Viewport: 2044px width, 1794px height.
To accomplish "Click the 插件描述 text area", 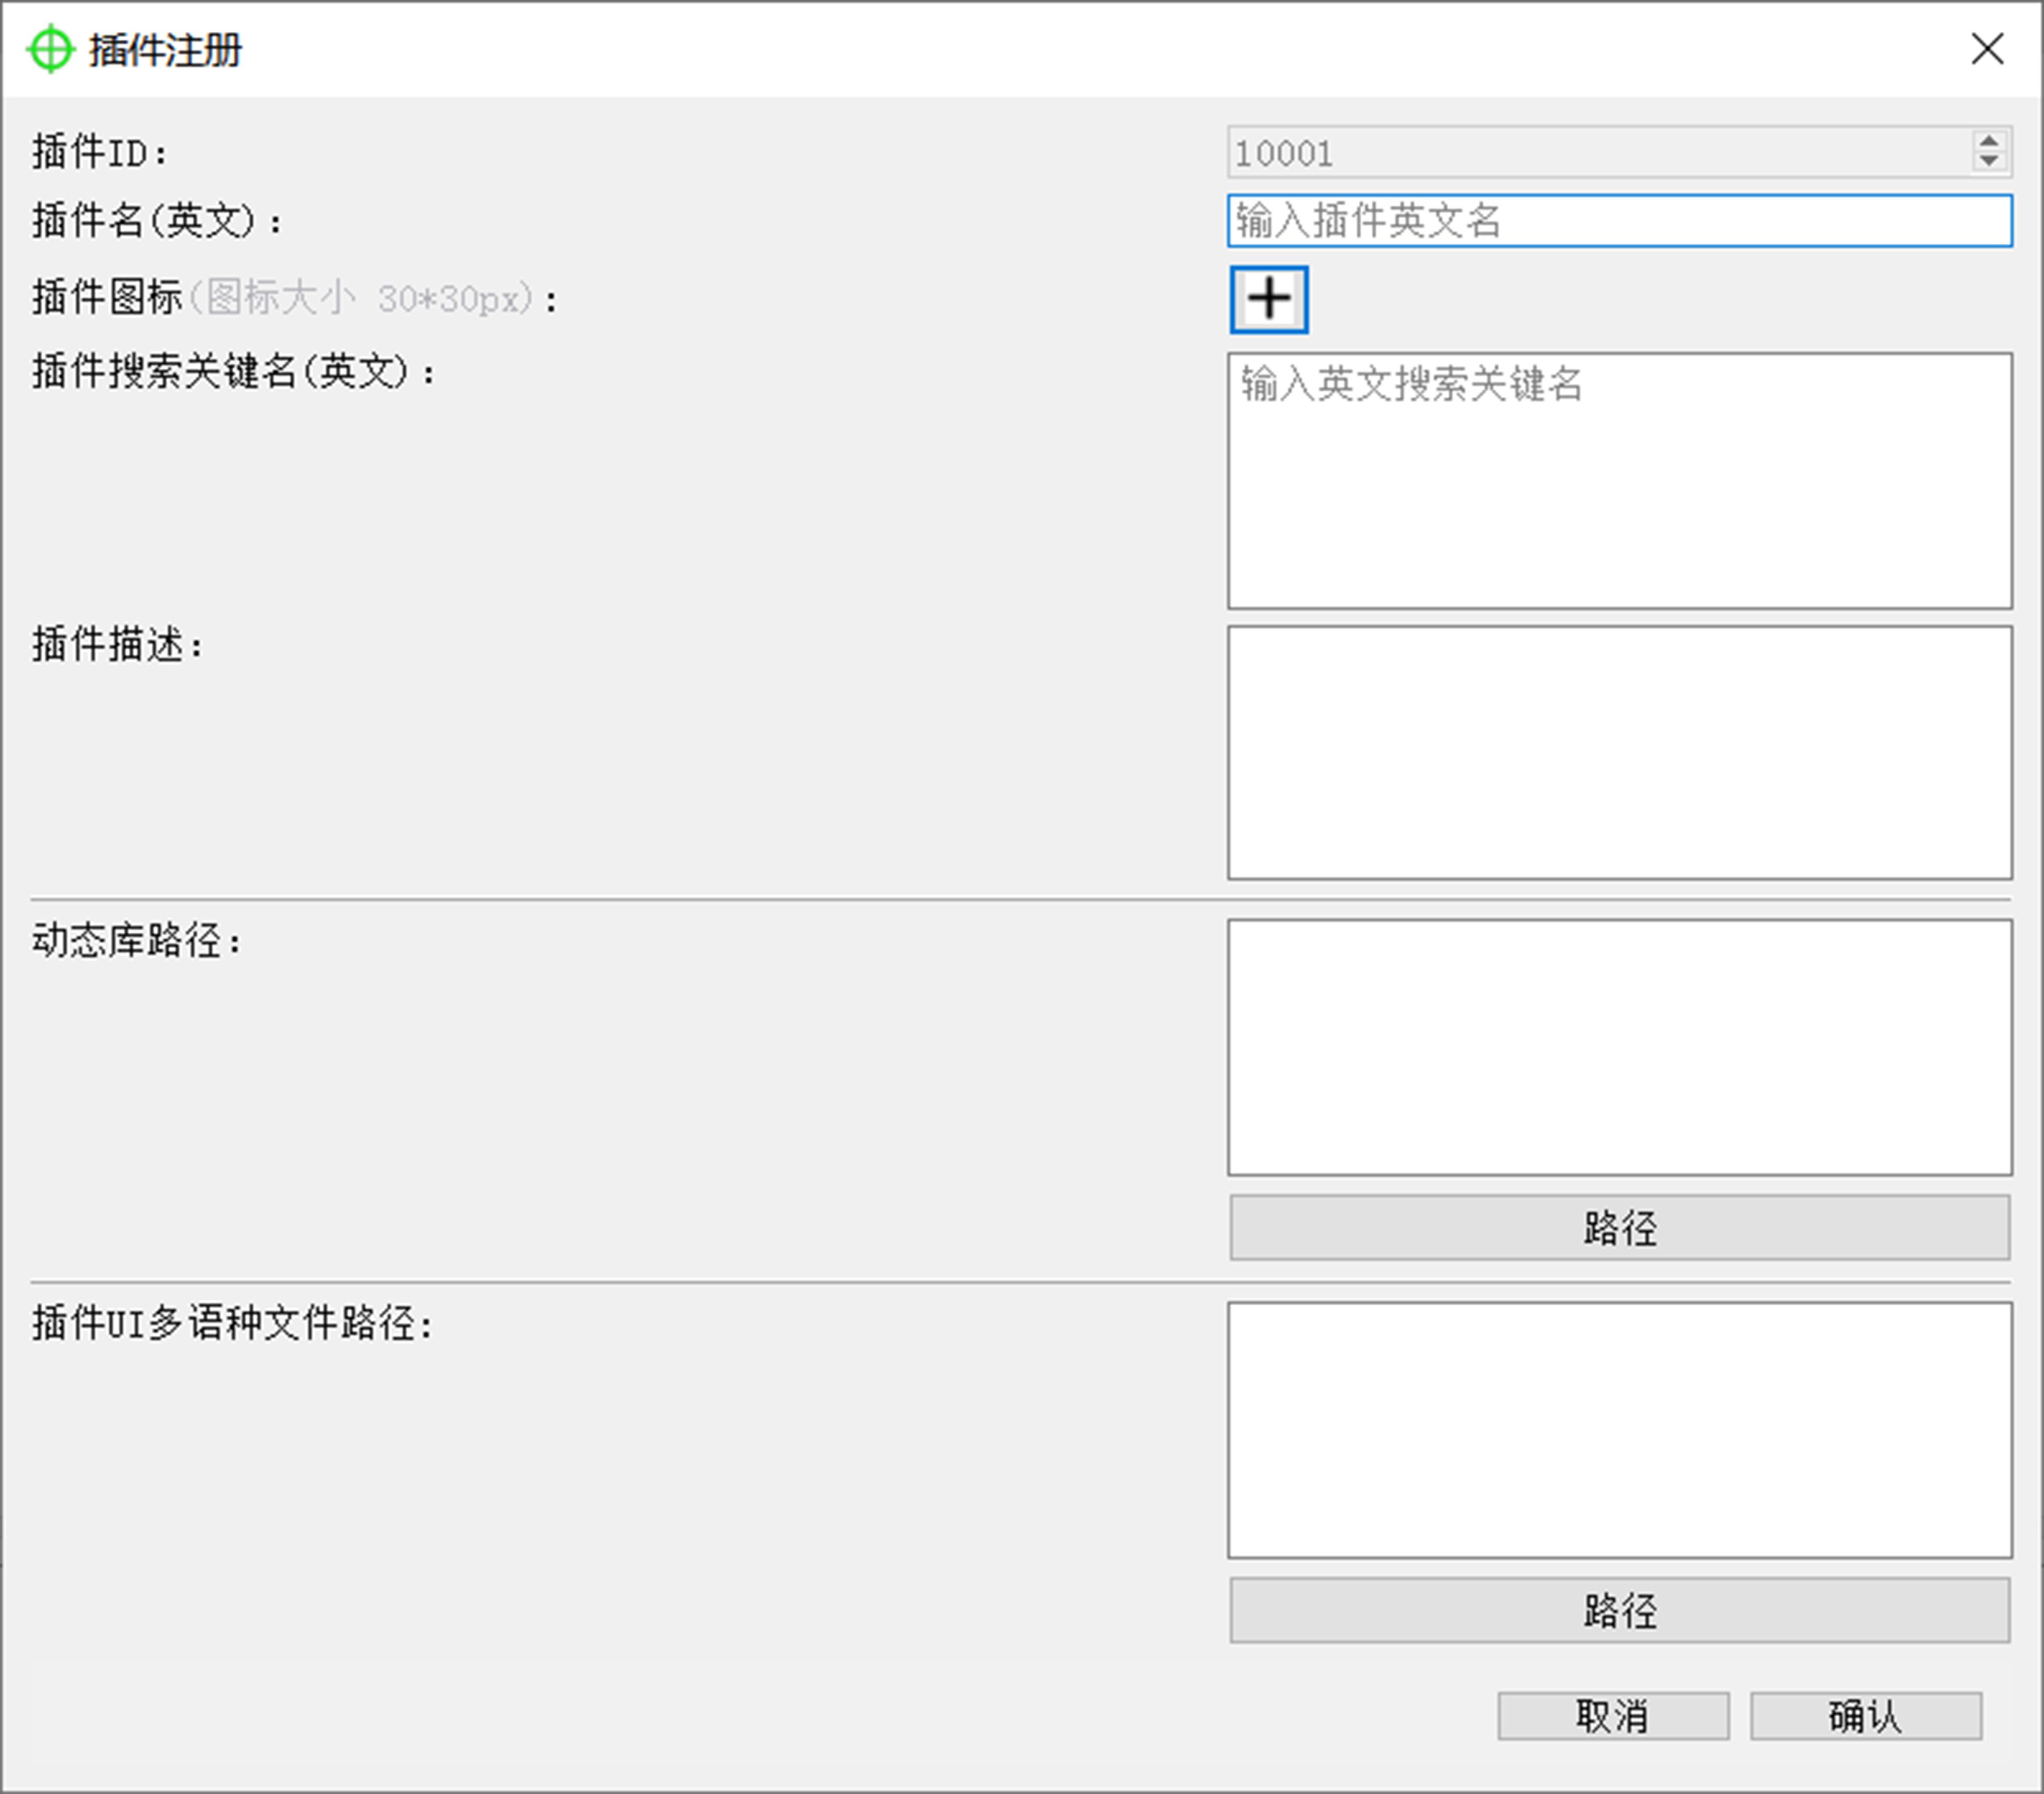I will pyautogui.click(x=1620, y=753).
